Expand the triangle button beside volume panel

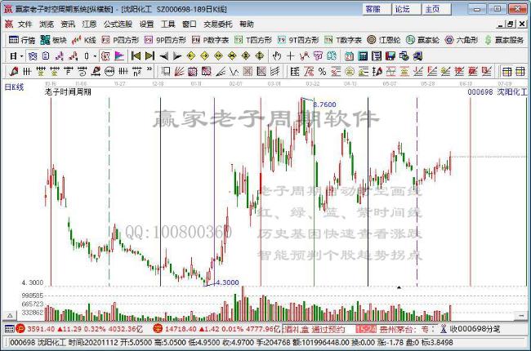pos(10,316)
